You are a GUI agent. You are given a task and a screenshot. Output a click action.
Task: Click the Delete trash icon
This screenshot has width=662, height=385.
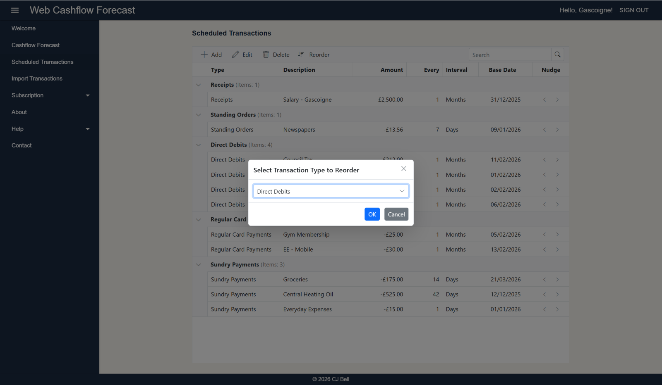[x=266, y=55]
